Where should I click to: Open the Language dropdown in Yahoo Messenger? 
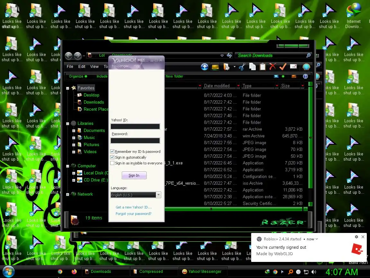click(x=158, y=195)
